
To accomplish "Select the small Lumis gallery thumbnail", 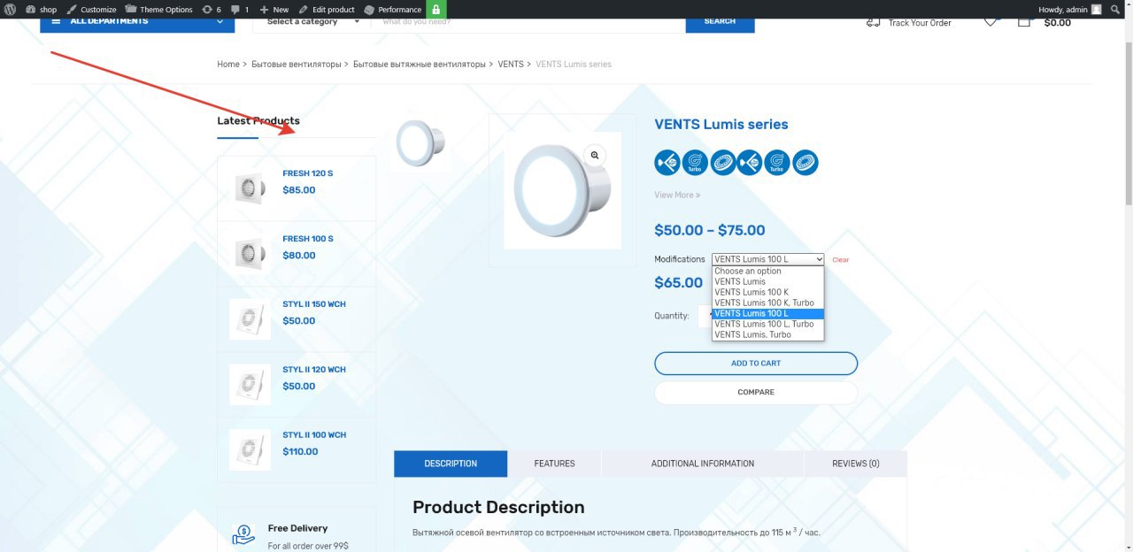I will 420,142.
